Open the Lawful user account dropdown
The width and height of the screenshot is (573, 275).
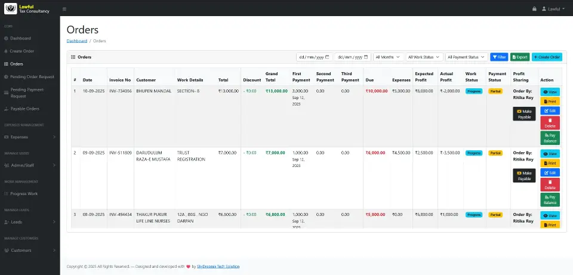(x=553, y=9)
